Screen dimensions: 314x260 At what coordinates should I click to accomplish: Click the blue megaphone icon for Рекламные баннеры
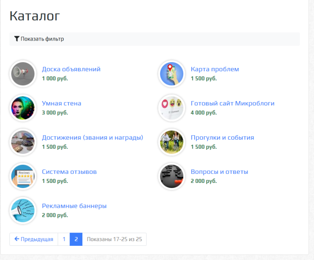pos(23,210)
